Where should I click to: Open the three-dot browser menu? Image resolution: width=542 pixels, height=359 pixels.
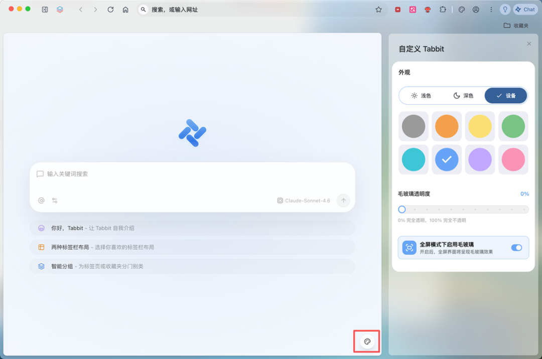(491, 10)
